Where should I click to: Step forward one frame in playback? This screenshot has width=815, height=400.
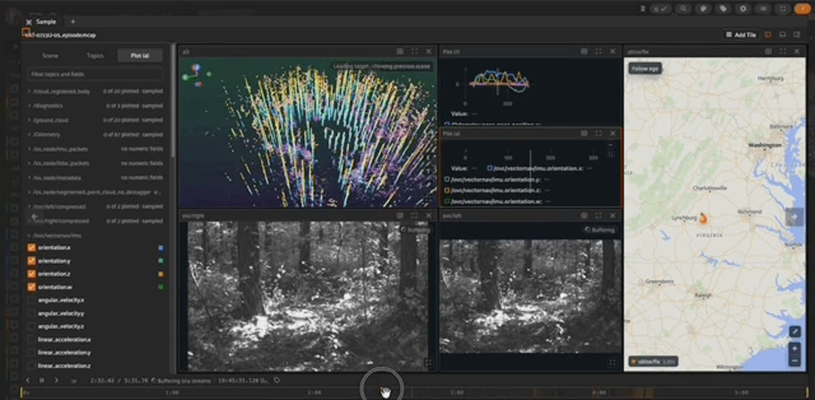56,380
